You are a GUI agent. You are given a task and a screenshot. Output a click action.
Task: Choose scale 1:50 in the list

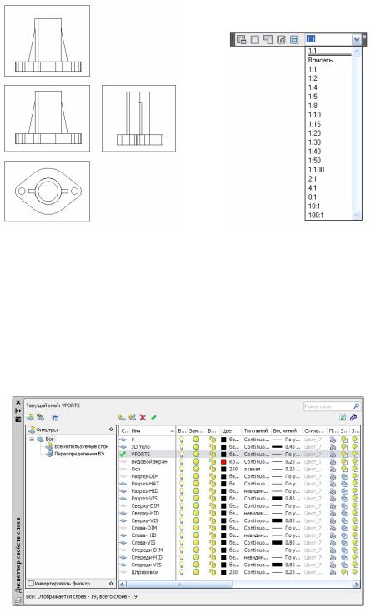pos(314,161)
